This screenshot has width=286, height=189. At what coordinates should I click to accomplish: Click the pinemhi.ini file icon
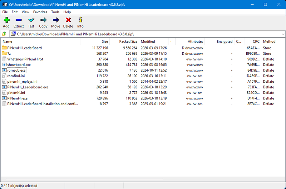[x=4, y=93]
